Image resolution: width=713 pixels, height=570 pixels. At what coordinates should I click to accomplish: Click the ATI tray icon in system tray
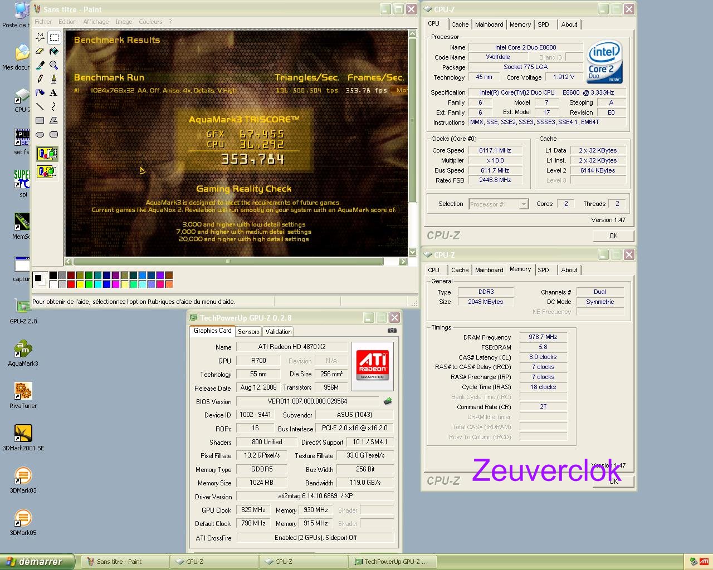tap(704, 562)
